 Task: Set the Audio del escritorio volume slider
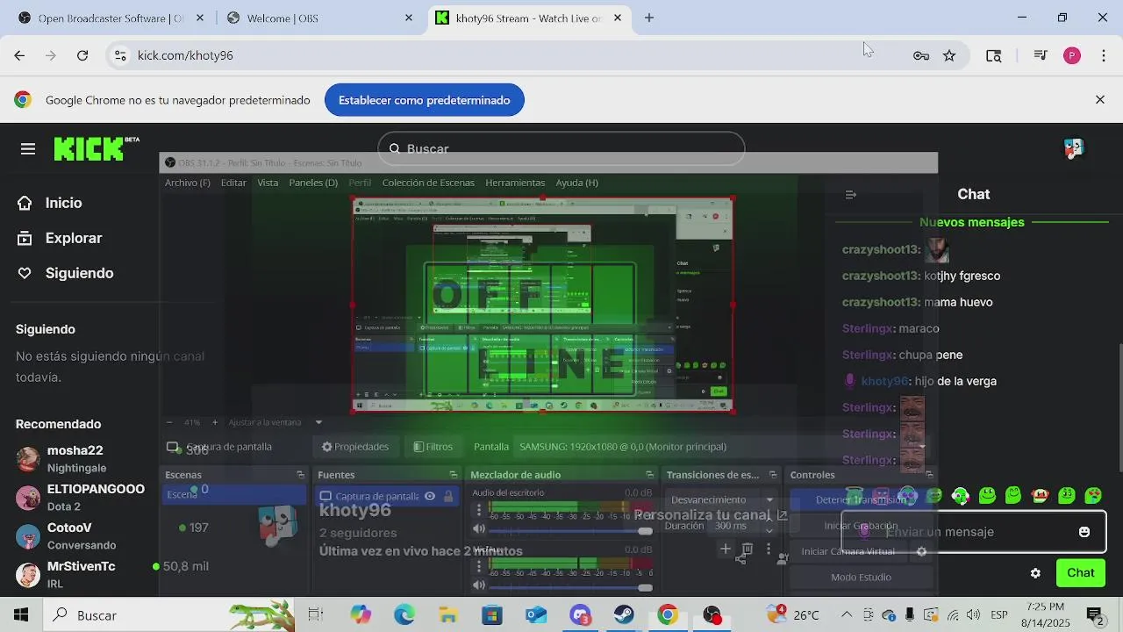coord(570,531)
